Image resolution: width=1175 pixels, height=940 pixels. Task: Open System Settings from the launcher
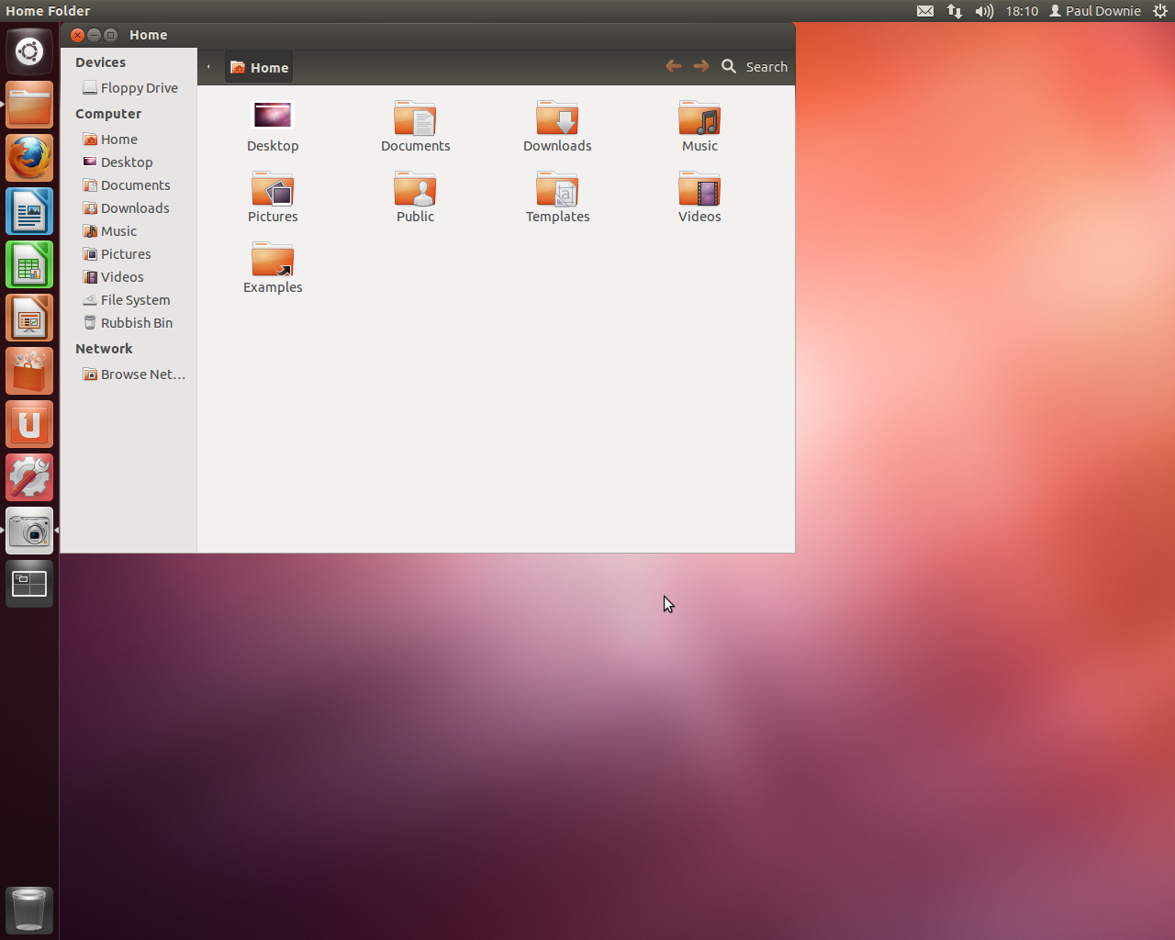[x=28, y=477]
